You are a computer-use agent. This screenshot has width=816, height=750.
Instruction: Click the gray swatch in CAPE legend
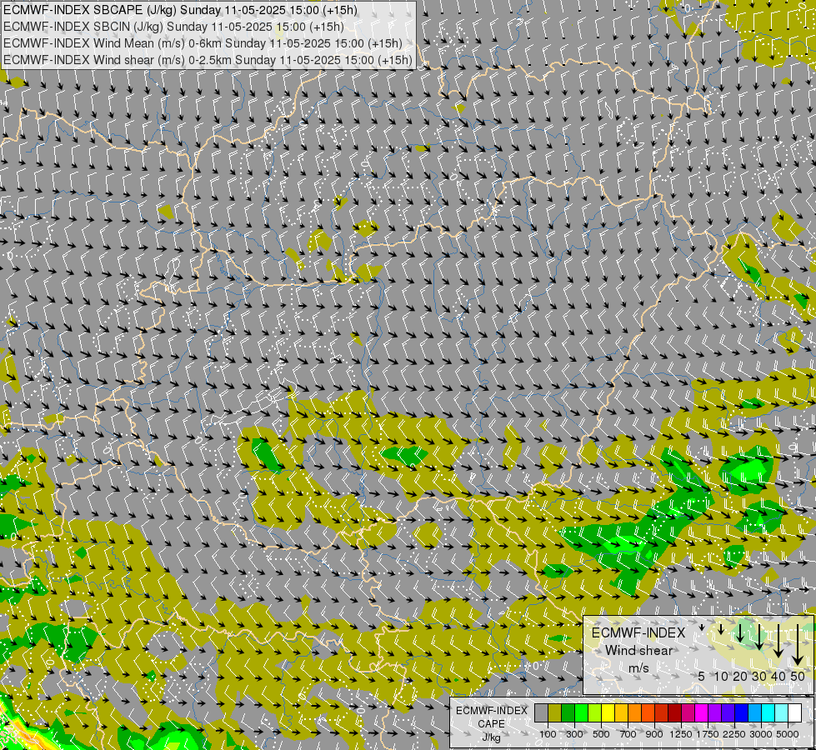[x=541, y=713]
